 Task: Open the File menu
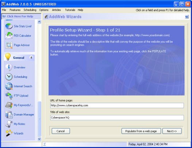click(x=4, y=10)
